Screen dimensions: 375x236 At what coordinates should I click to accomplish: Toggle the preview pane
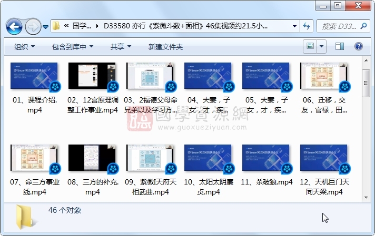(x=340, y=46)
